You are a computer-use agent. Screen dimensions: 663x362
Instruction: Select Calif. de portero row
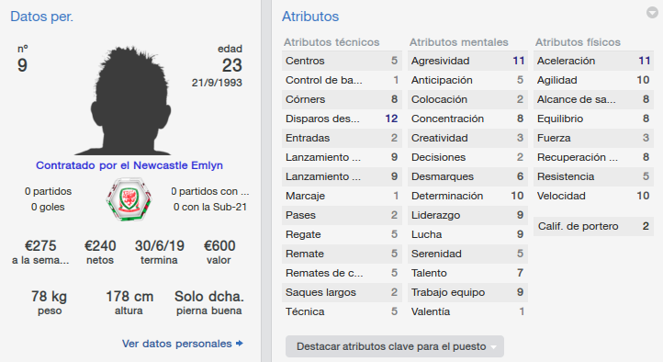tap(593, 226)
